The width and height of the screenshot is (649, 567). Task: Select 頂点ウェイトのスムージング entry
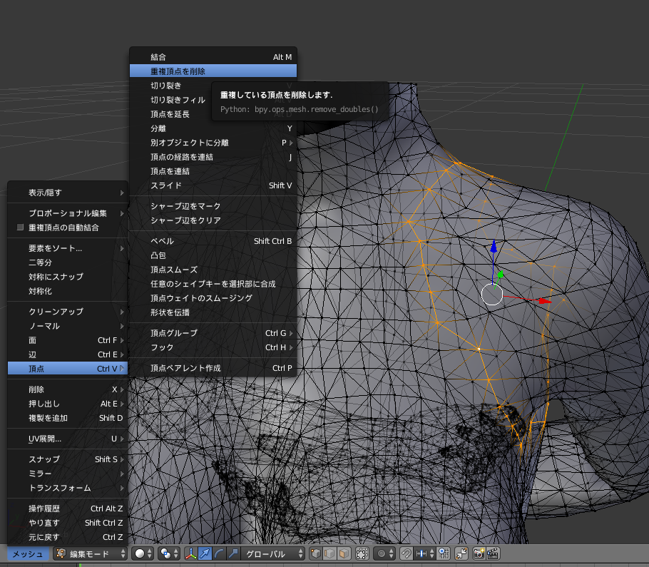(x=213, y=298)
